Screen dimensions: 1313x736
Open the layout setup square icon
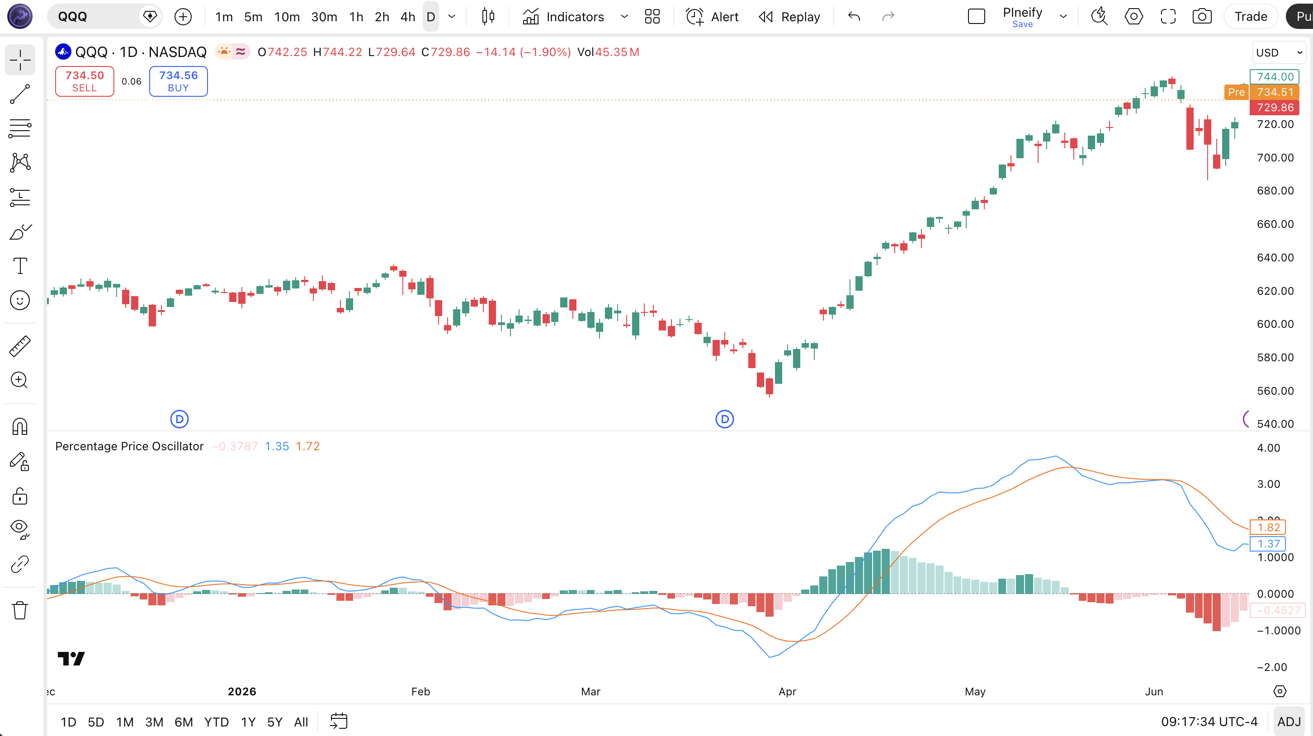(x=976, y=17)
